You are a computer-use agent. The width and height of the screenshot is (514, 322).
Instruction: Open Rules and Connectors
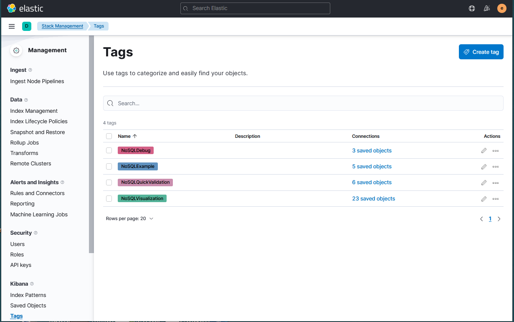(38, 193)
